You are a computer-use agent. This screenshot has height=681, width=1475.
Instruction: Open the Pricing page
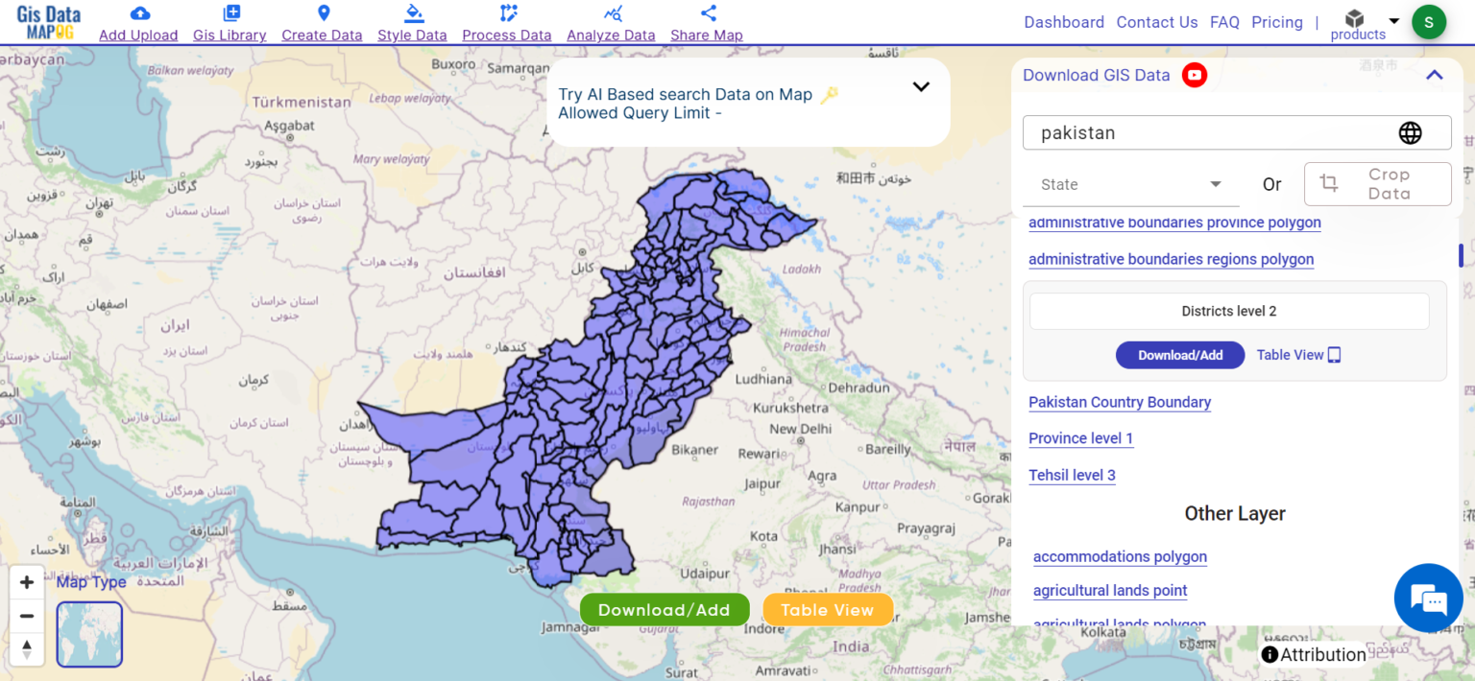click(x=1276, y=21)
